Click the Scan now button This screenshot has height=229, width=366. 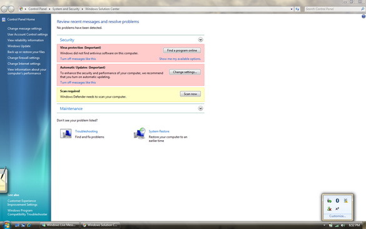(x=190, y=94)
